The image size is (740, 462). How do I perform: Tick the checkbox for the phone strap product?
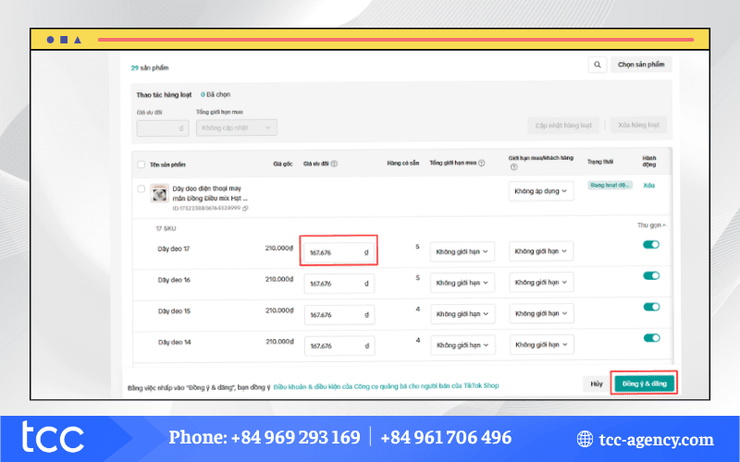[141, 189]
